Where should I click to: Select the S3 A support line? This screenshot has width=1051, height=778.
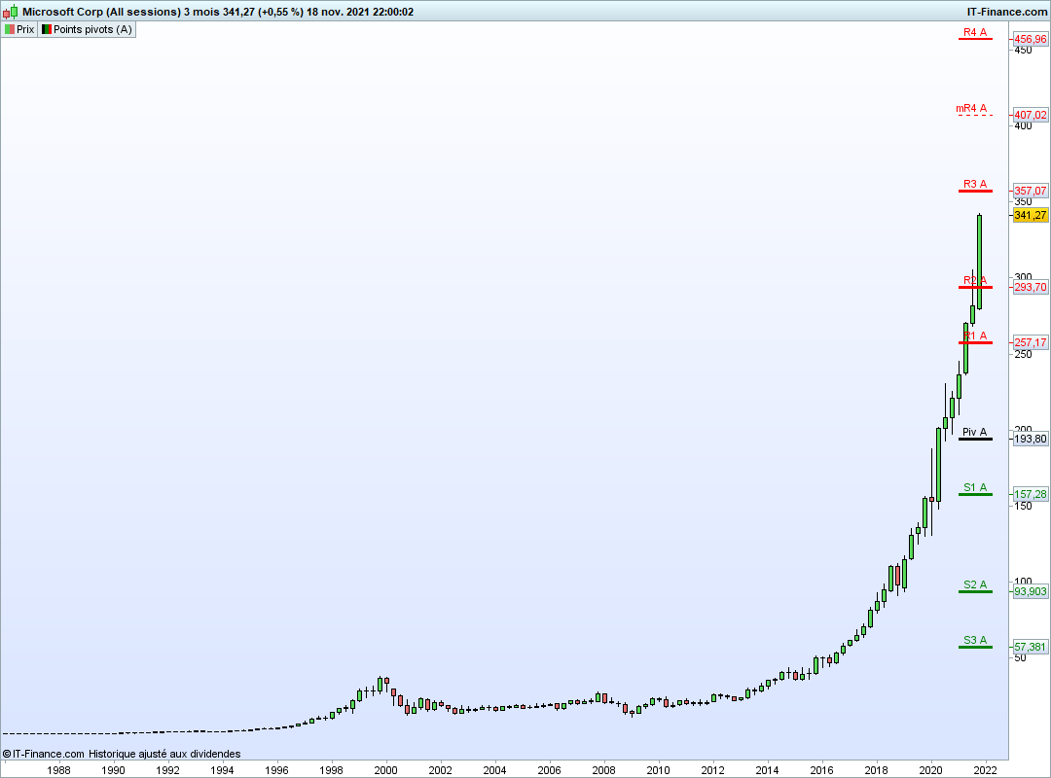pos(975,647)
